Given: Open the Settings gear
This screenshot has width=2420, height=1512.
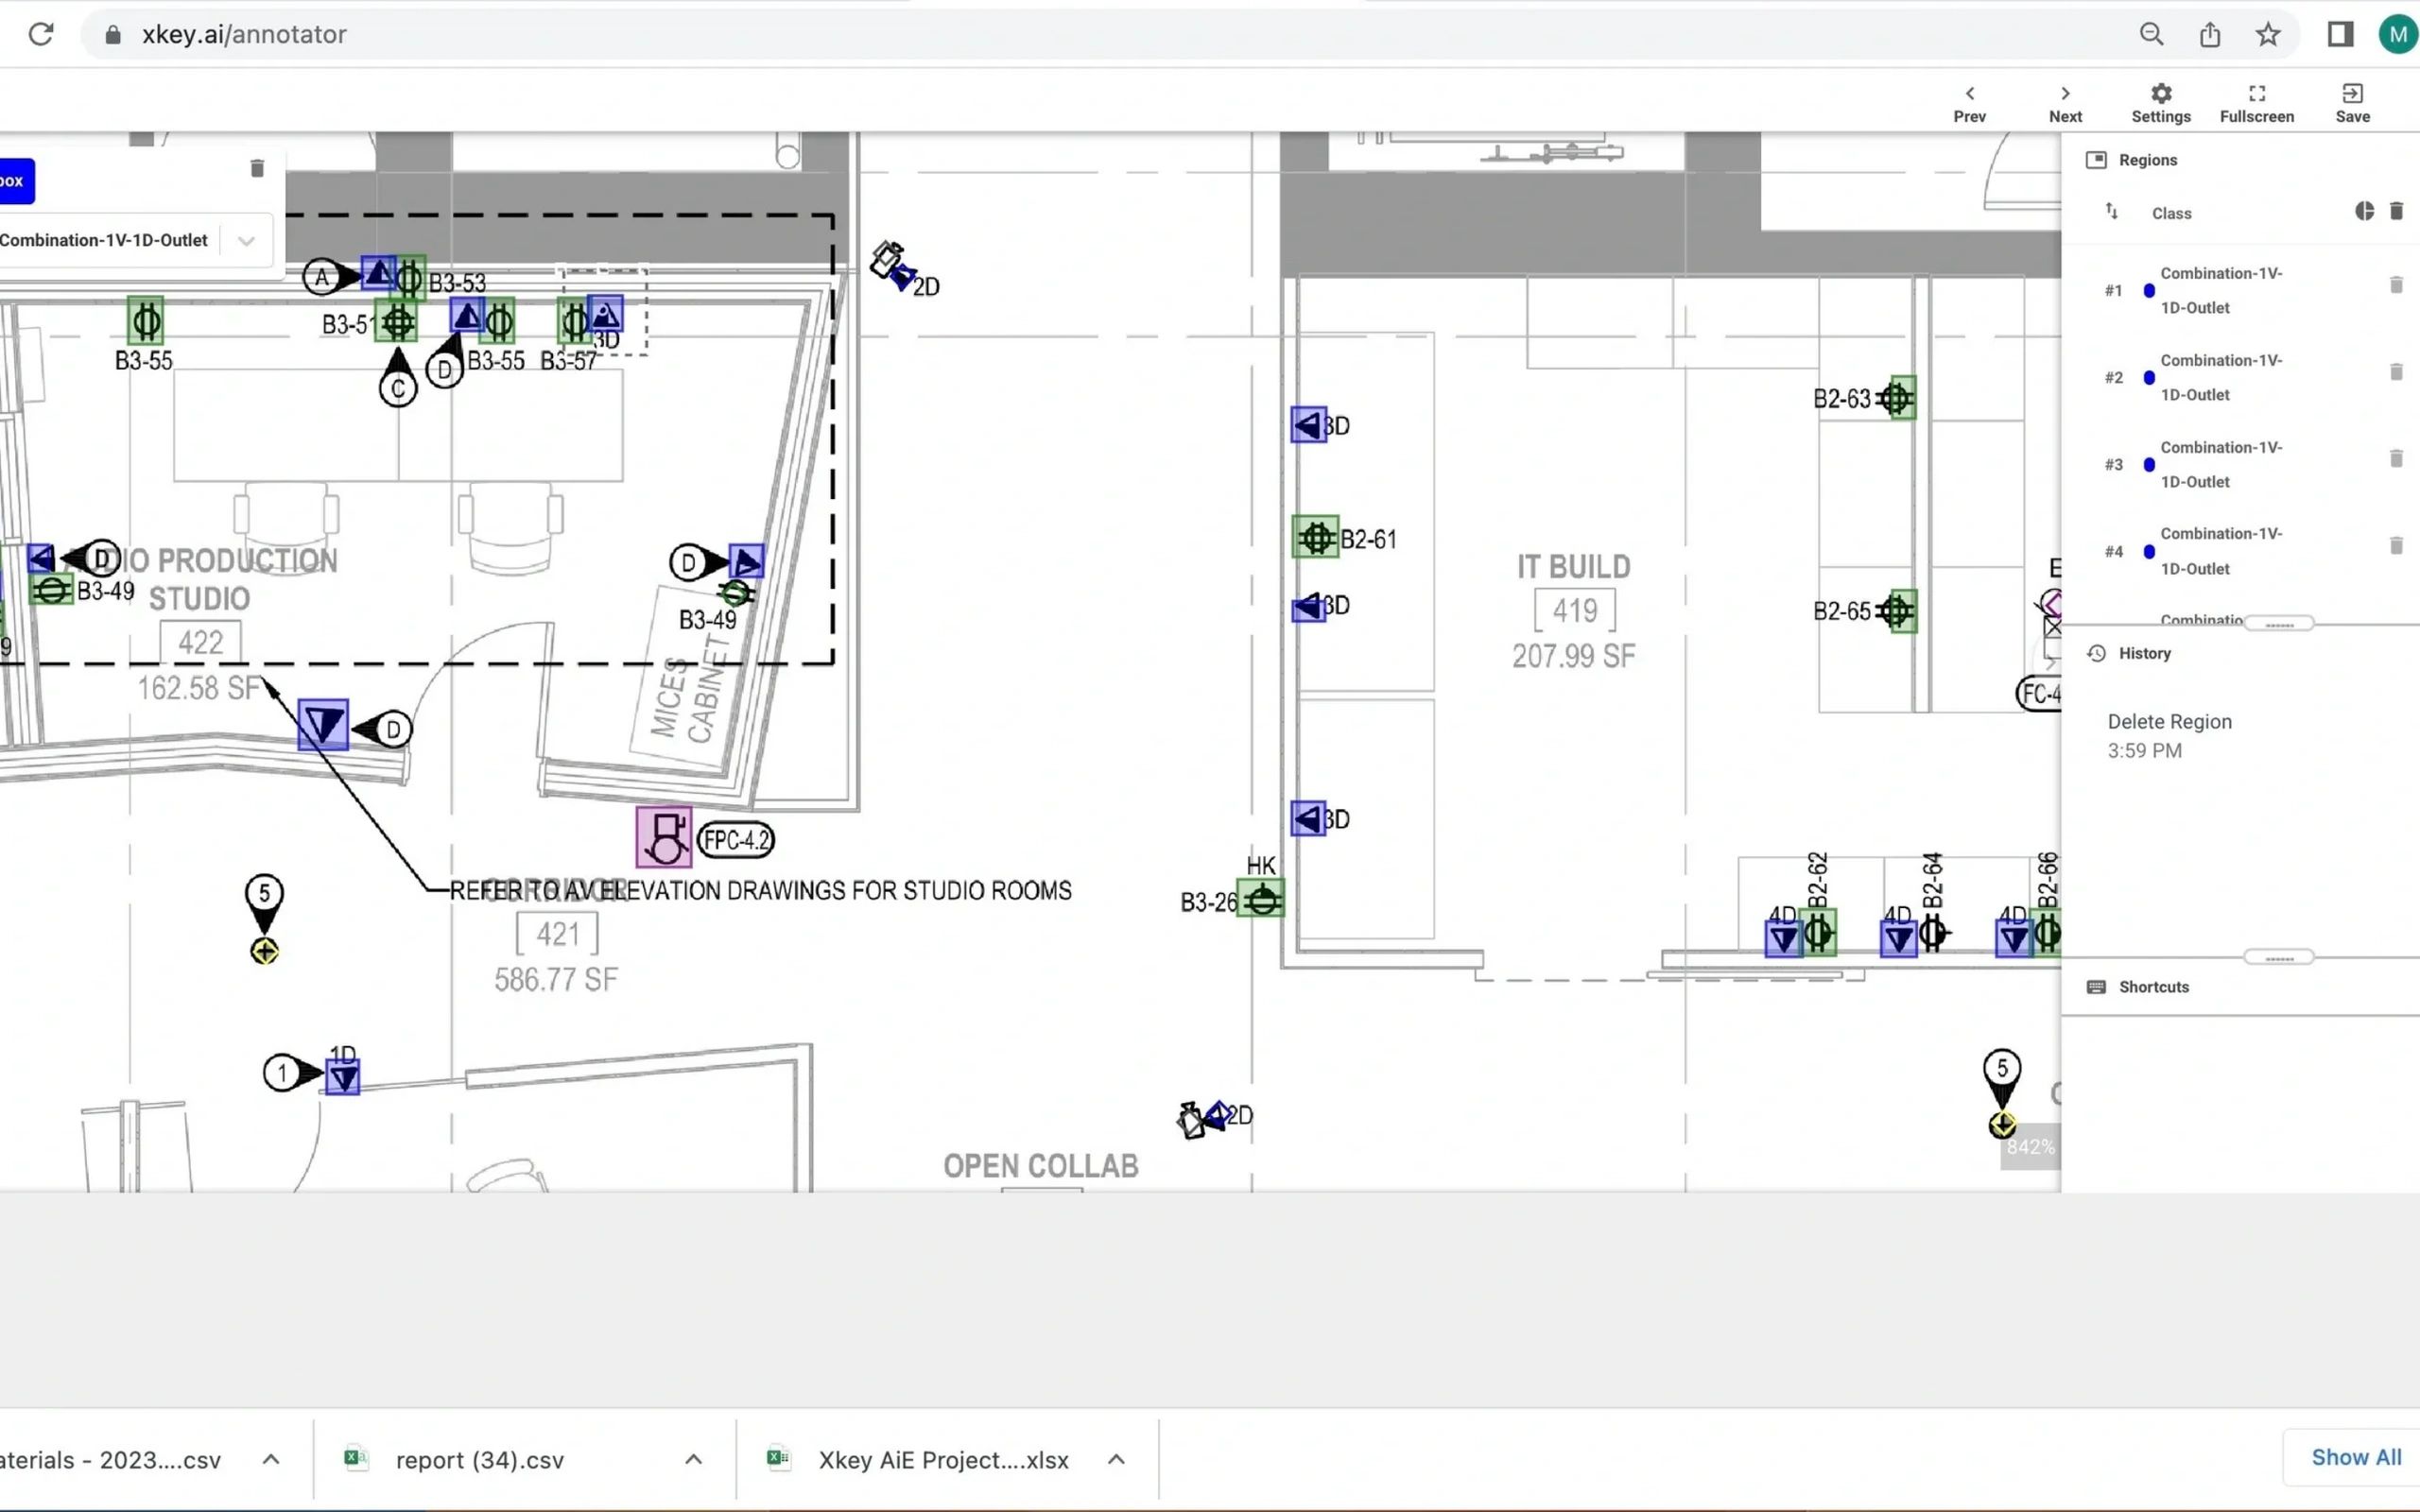Looking at the screenshot, I should click(2161, 94).
